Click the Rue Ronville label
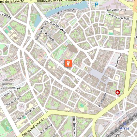Viewport: 137px width, 137px height. (102, 100)
